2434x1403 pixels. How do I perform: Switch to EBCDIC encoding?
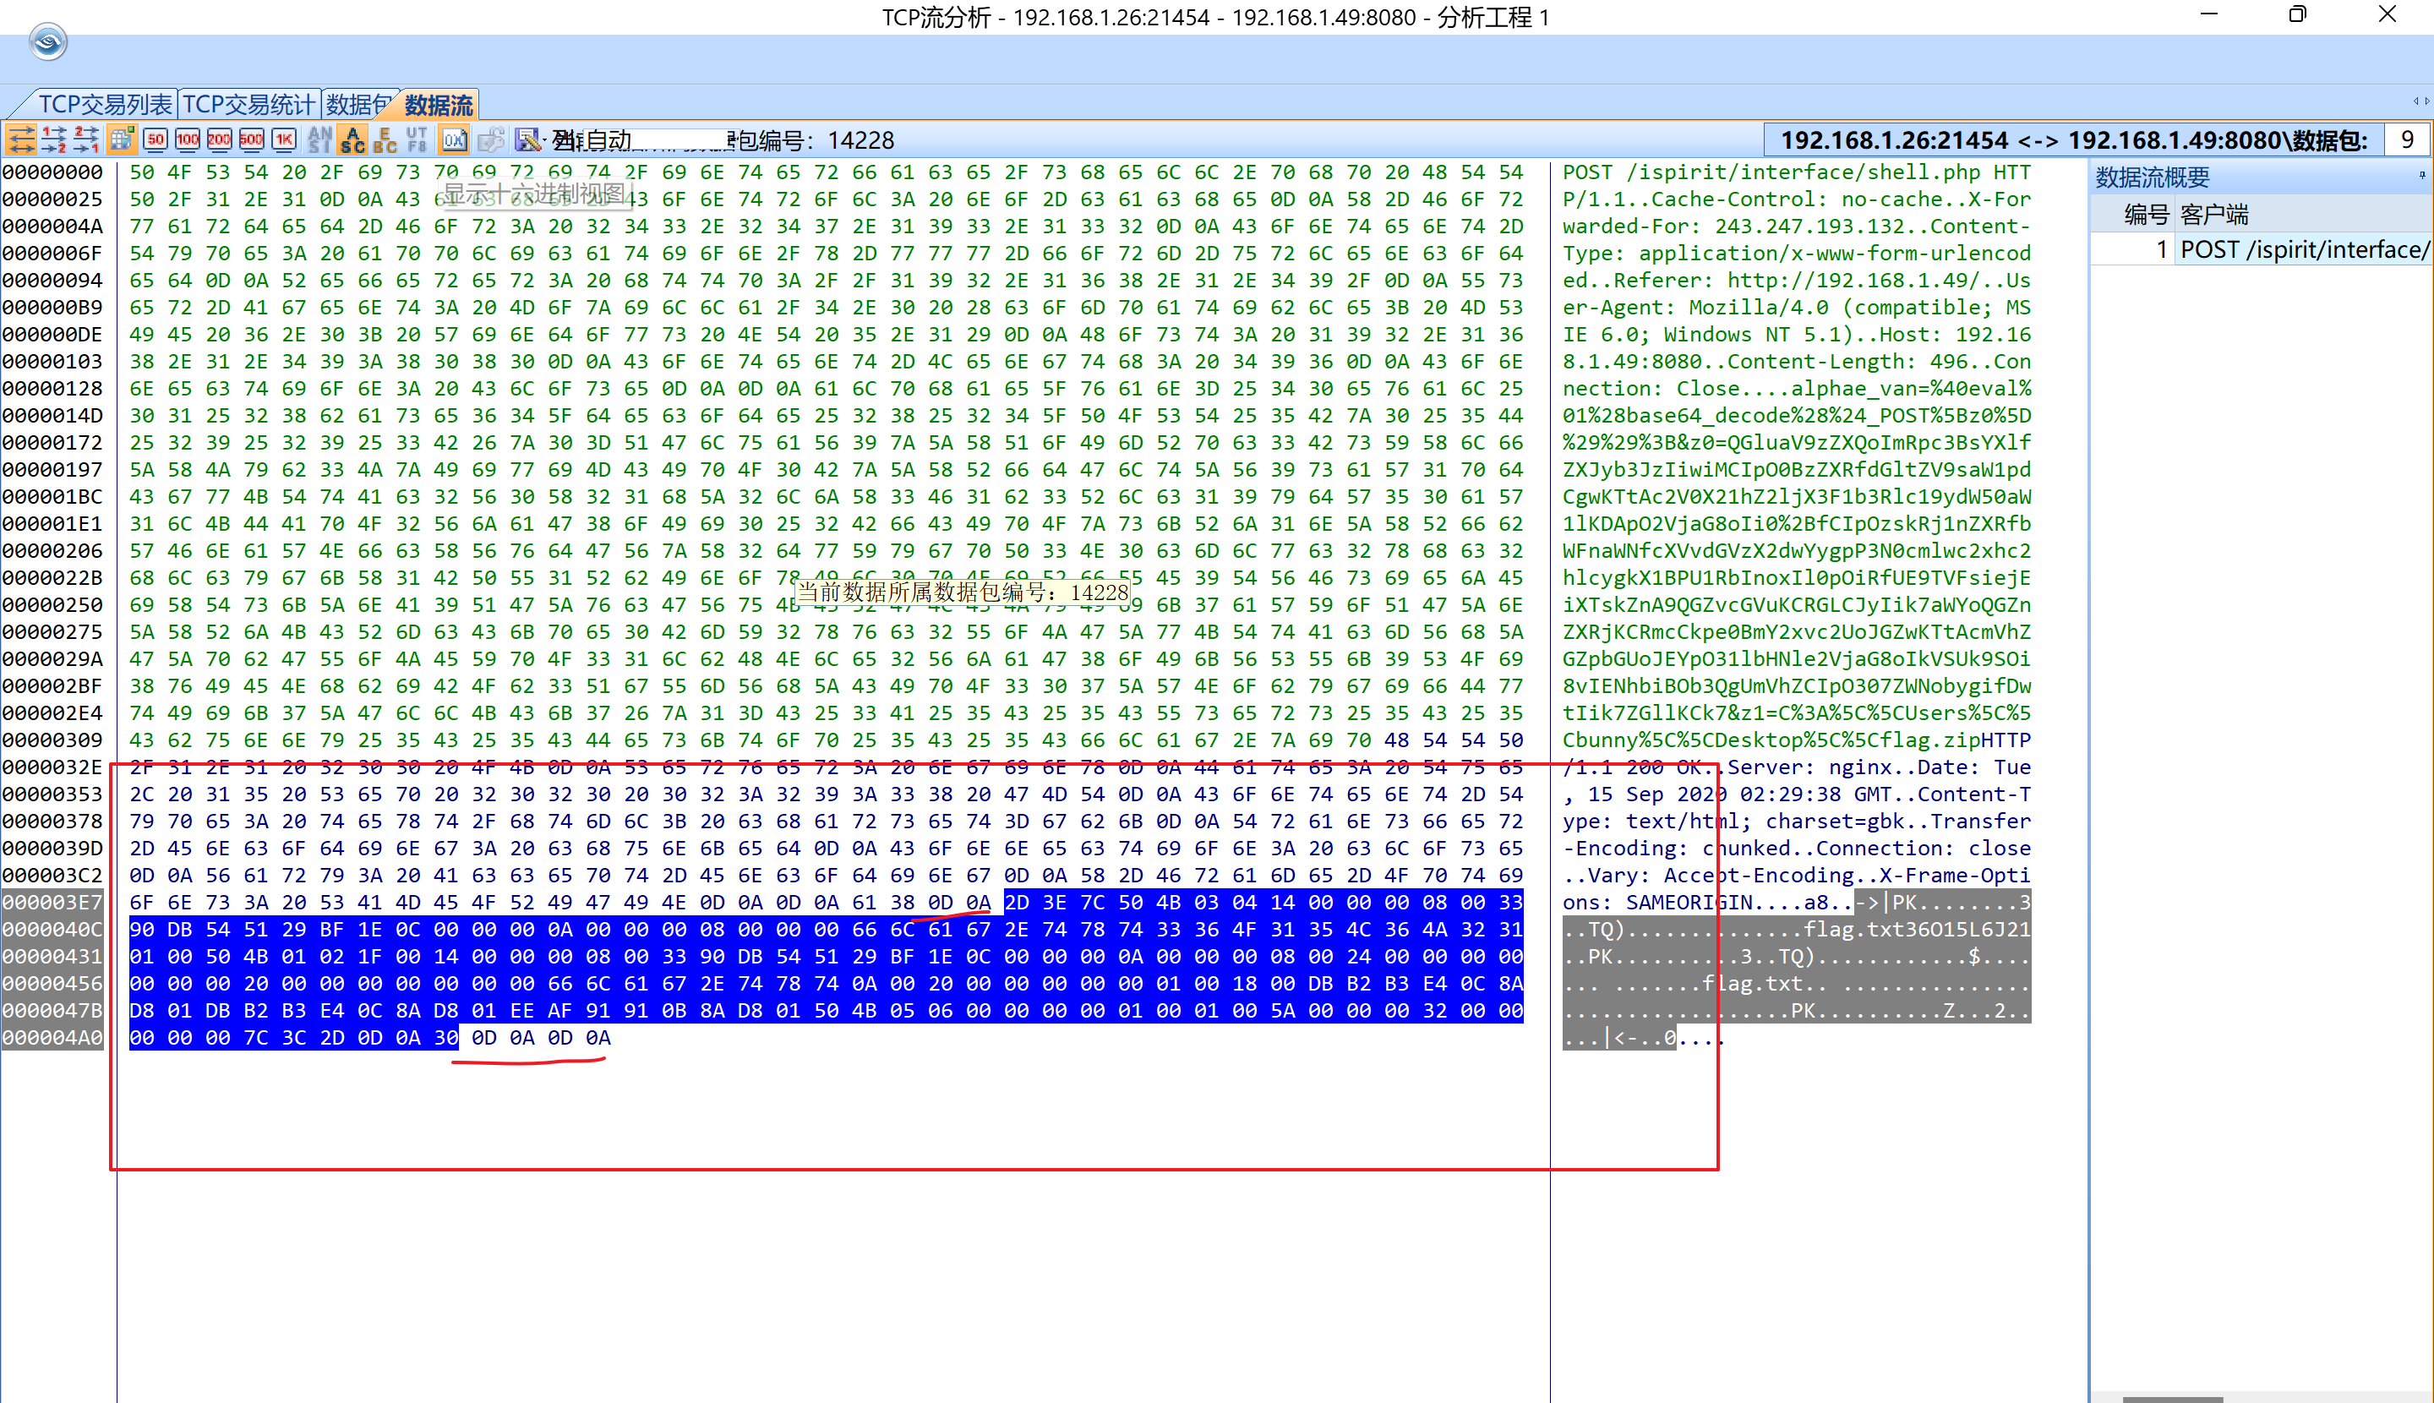pyautogui.click(x=385, y=139)
